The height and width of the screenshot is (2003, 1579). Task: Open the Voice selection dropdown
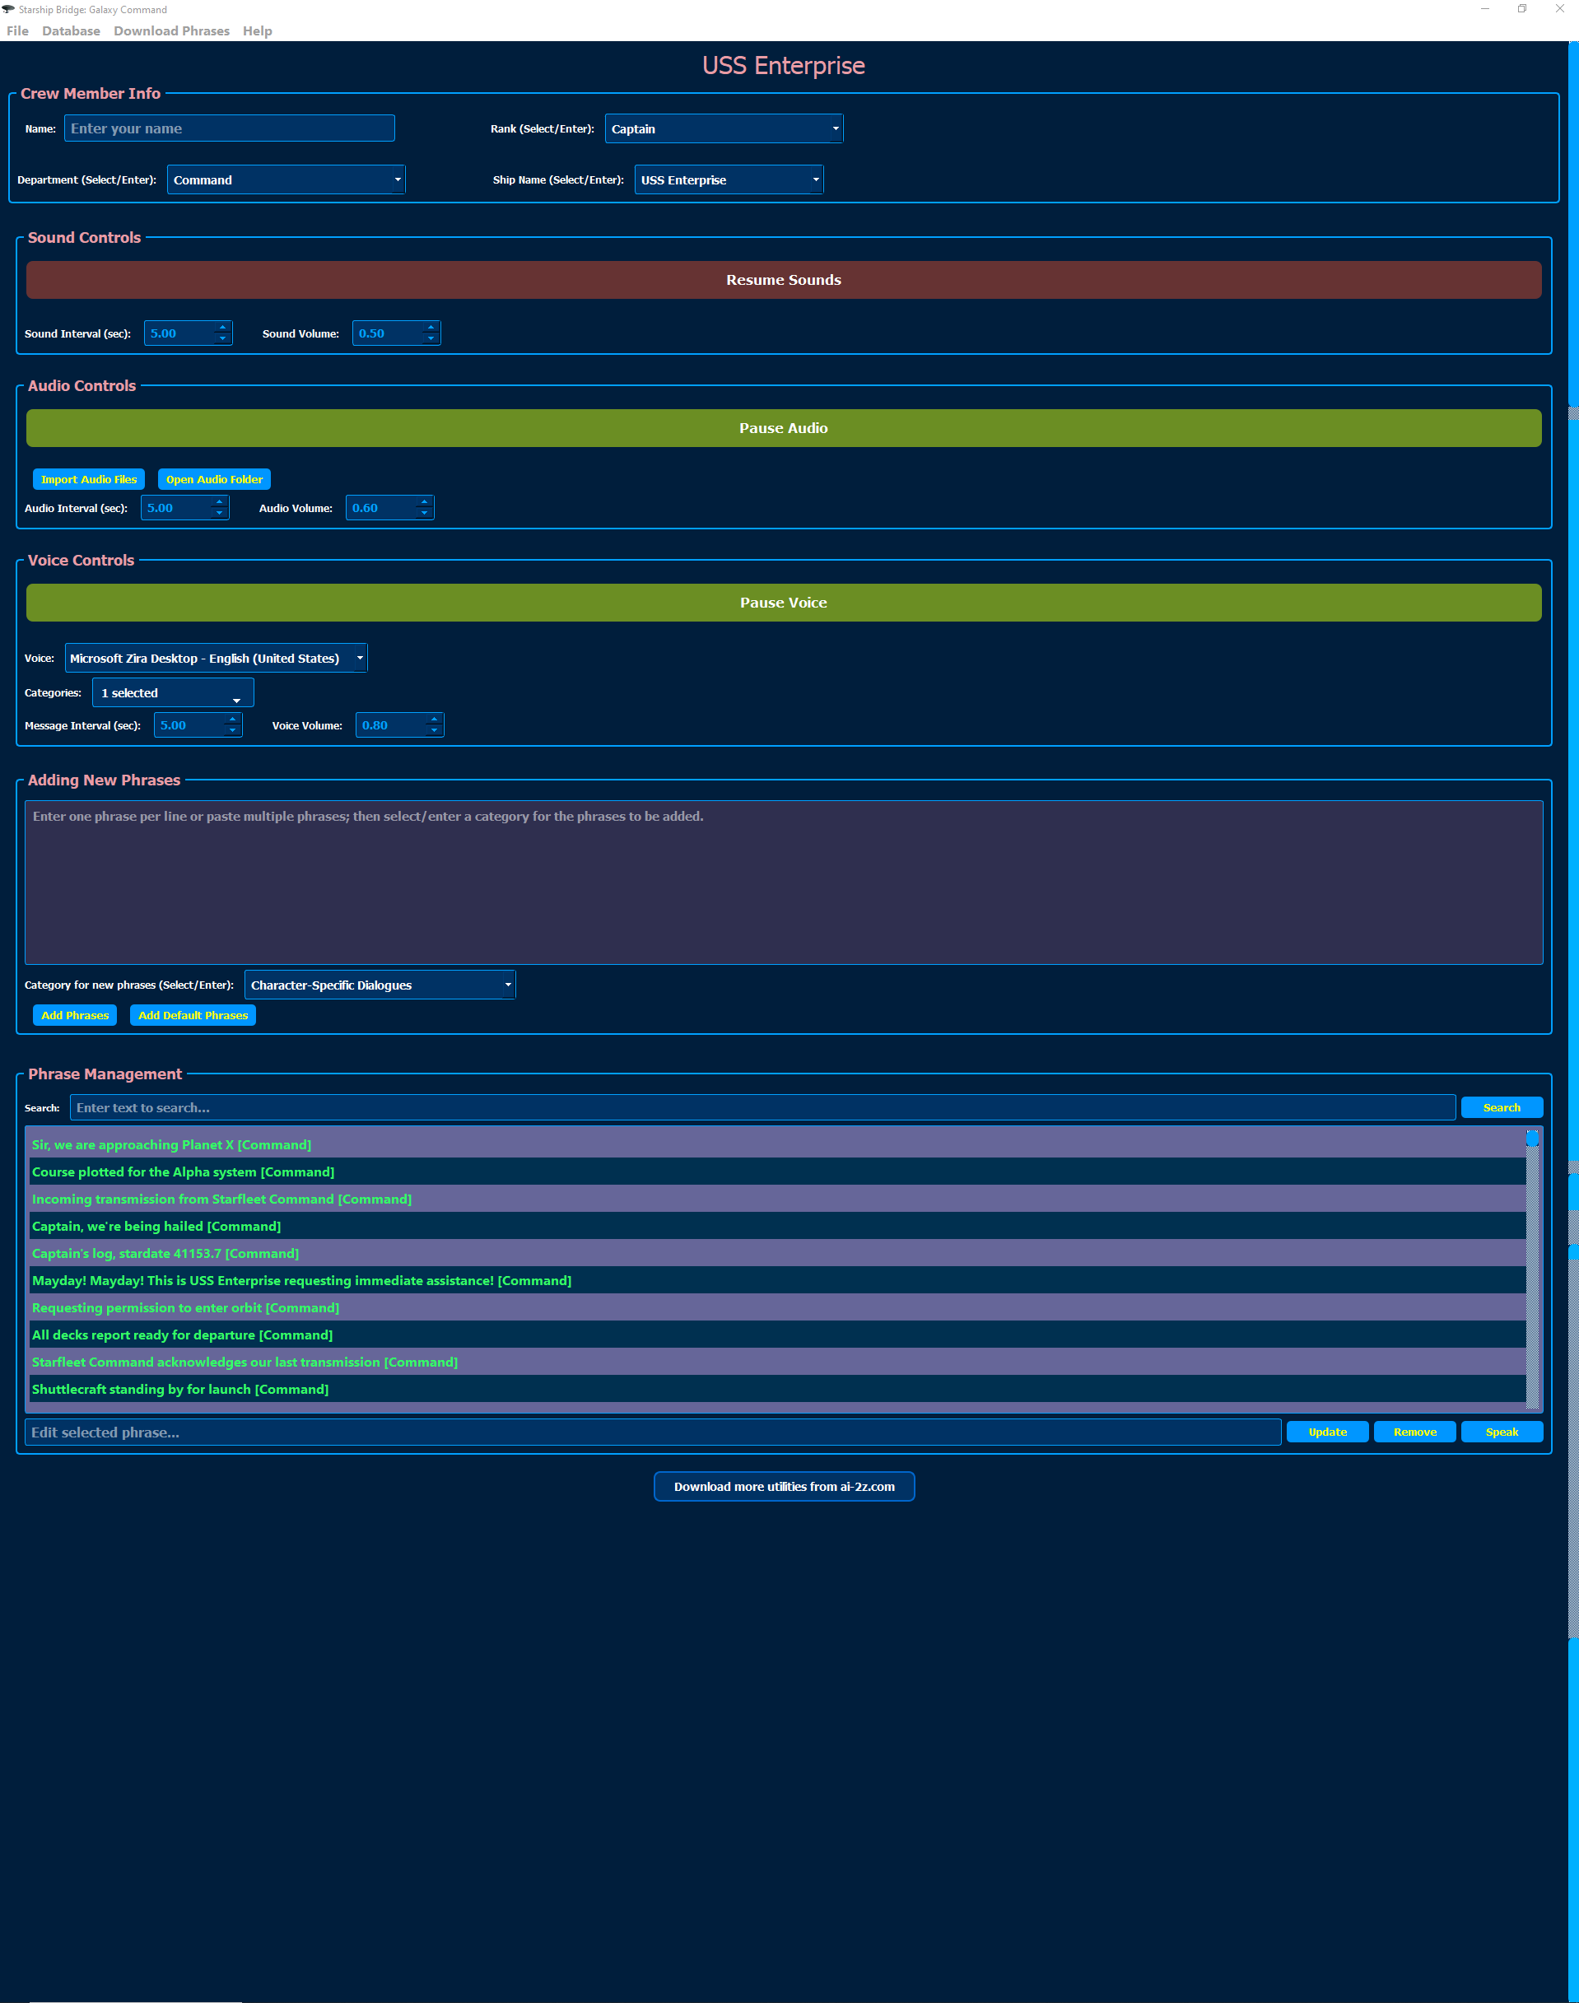click(x=216, y=657)
